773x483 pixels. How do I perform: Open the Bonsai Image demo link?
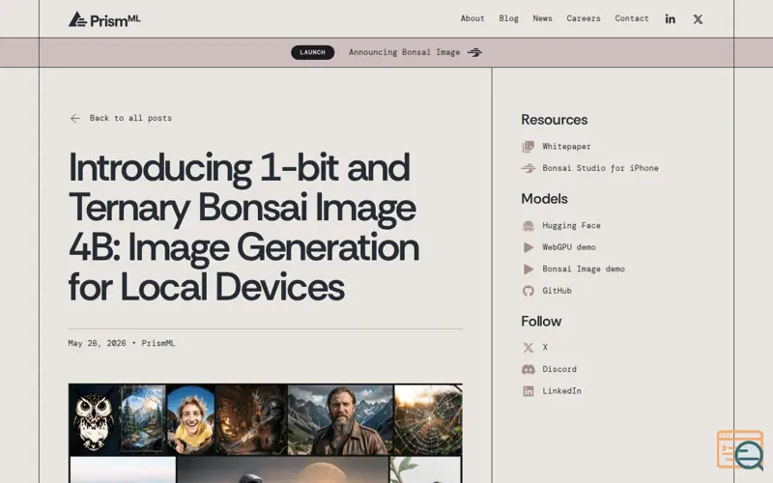point(584,270)
